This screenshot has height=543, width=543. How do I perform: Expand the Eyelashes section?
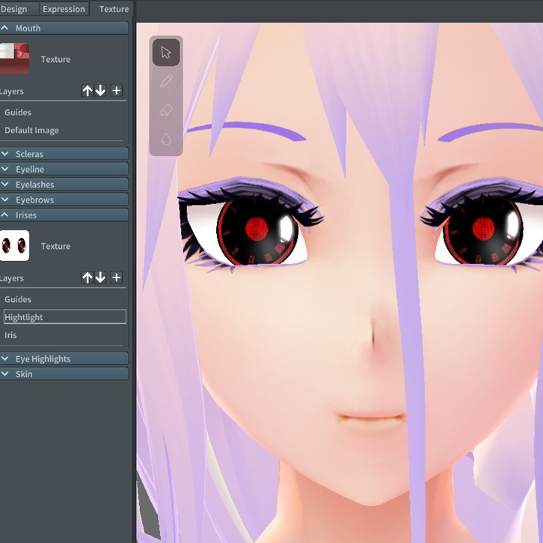(64, 184)
